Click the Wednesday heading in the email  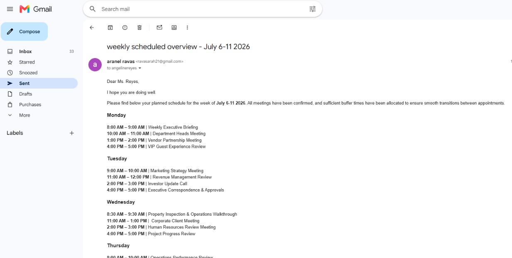tap(121, 202)
